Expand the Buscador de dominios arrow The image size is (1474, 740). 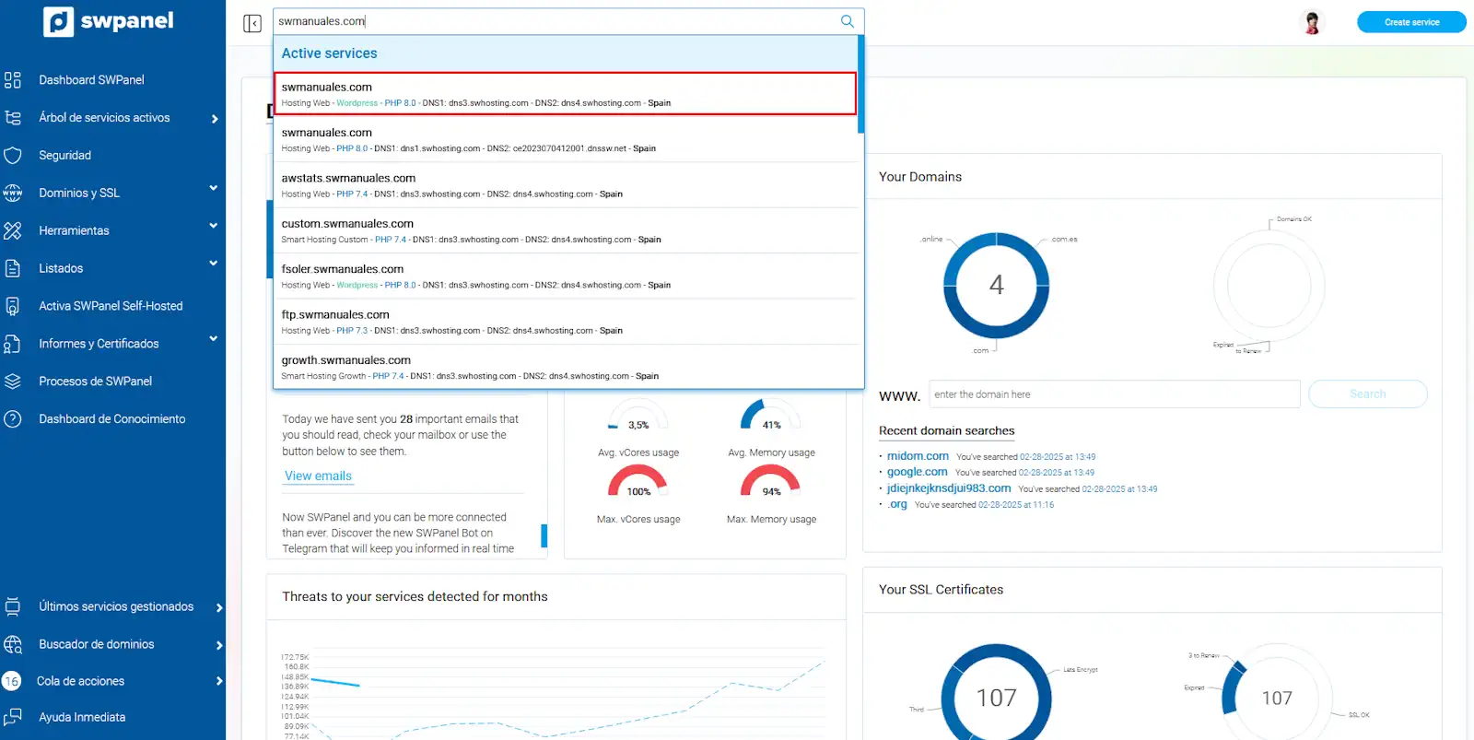coord(219,646)
